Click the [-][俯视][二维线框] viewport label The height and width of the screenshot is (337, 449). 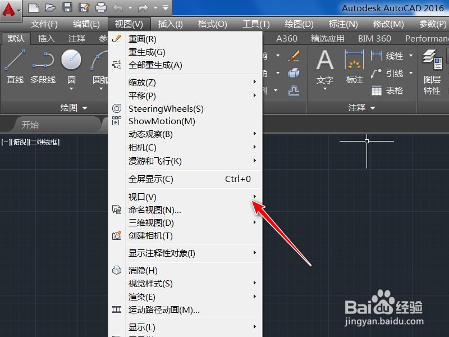coord(30,142)
